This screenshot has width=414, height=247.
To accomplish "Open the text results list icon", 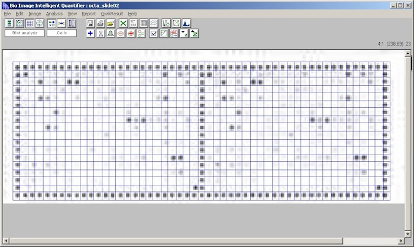I will pyautogui.click(x=133, y=23).
